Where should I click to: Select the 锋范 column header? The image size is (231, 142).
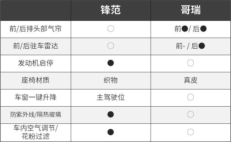tap(111, 10)
